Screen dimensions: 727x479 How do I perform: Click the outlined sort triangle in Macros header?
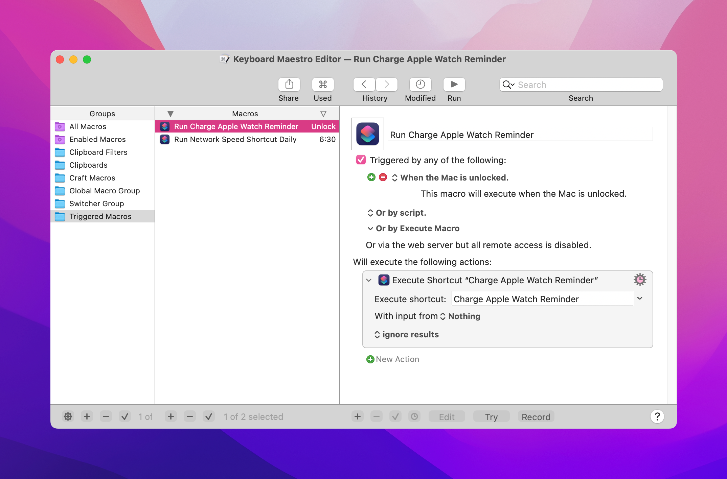coord(323,114)
